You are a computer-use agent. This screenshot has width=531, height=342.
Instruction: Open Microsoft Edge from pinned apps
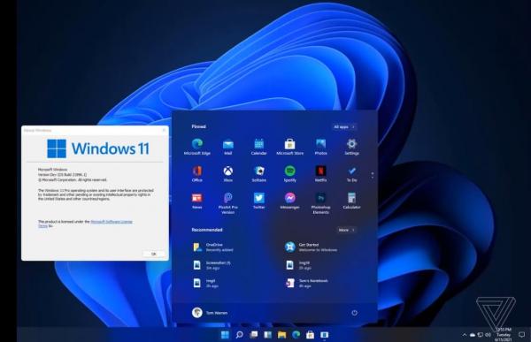click(x=197, y=147)
